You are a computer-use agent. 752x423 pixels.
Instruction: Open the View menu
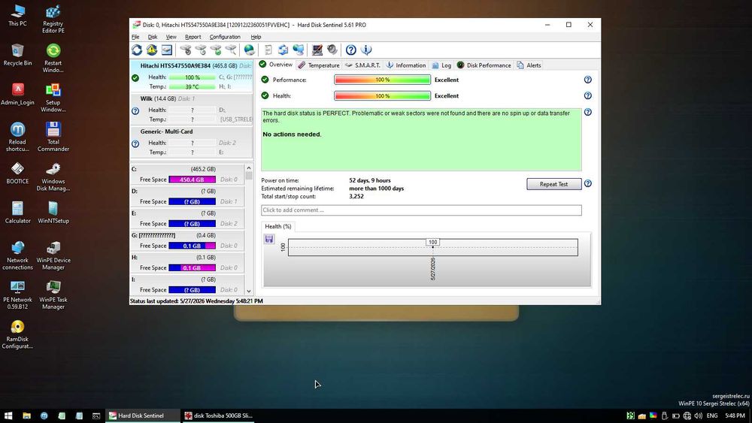pyautogui.click(x=171, y=37)
